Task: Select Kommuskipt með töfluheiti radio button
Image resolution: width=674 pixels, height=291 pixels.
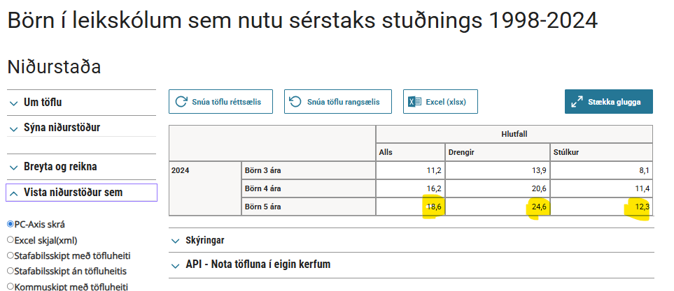Action: click(x=10, y=286)
